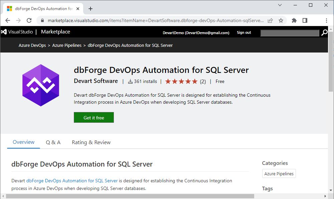Screen dimensions: 334x199
Task: Click Sign out
Action: pos(244,33)
